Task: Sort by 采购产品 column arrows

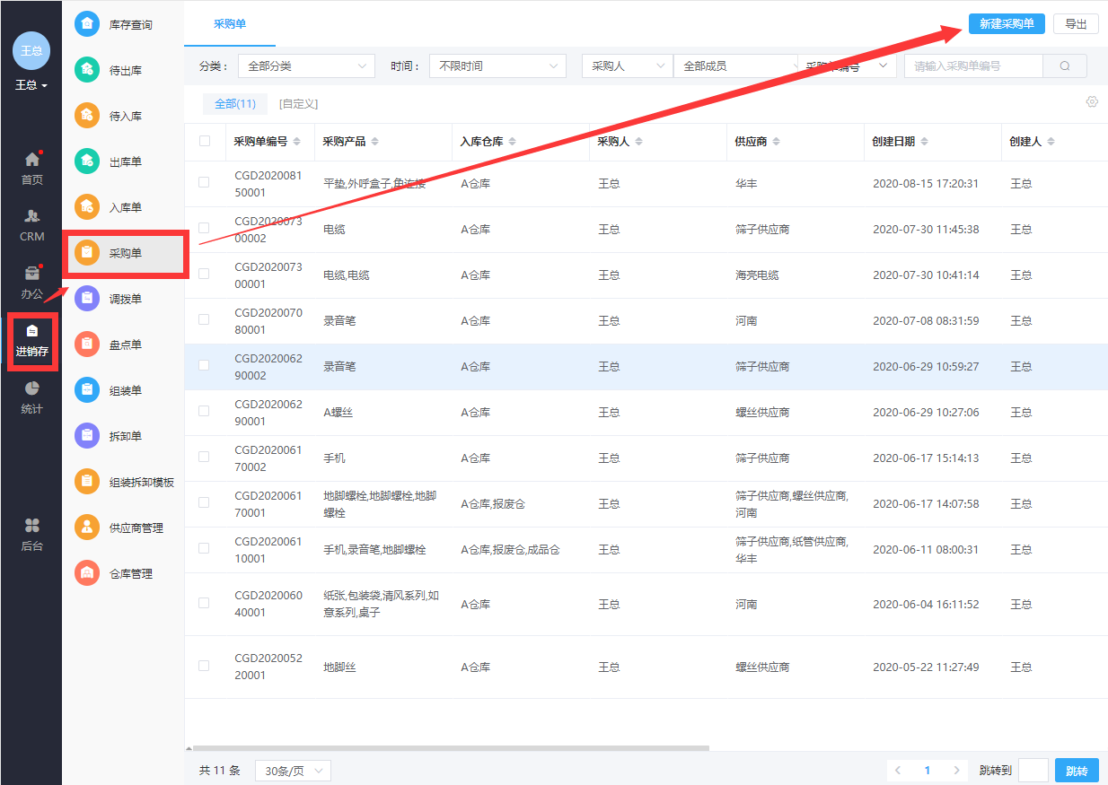Action: click(x=374, y=142)
